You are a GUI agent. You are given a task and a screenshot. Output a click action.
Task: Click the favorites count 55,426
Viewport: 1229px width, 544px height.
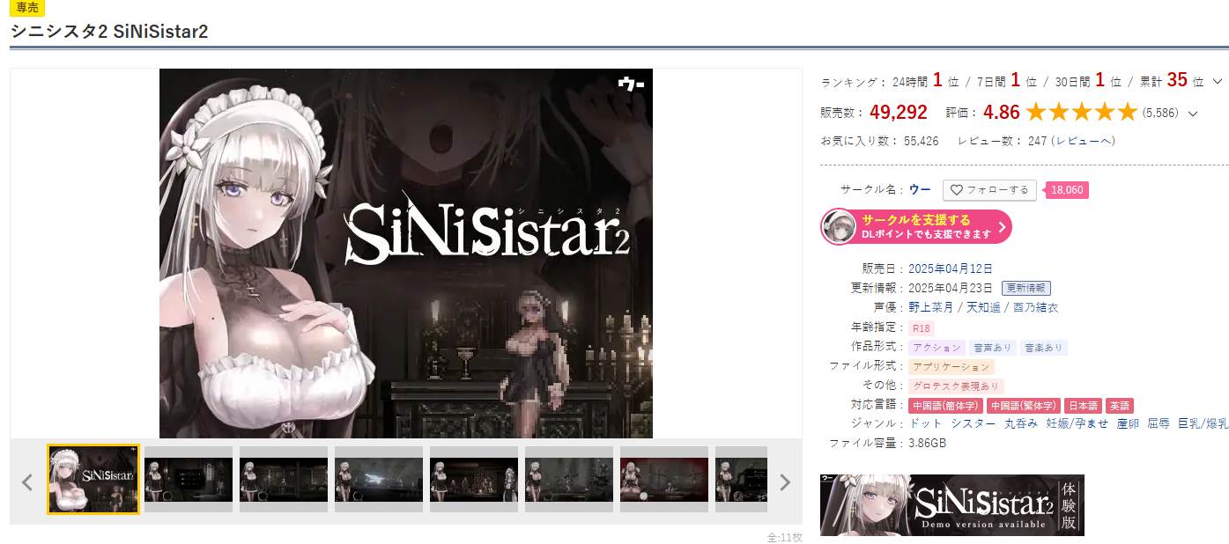click(x=922, y=141)
